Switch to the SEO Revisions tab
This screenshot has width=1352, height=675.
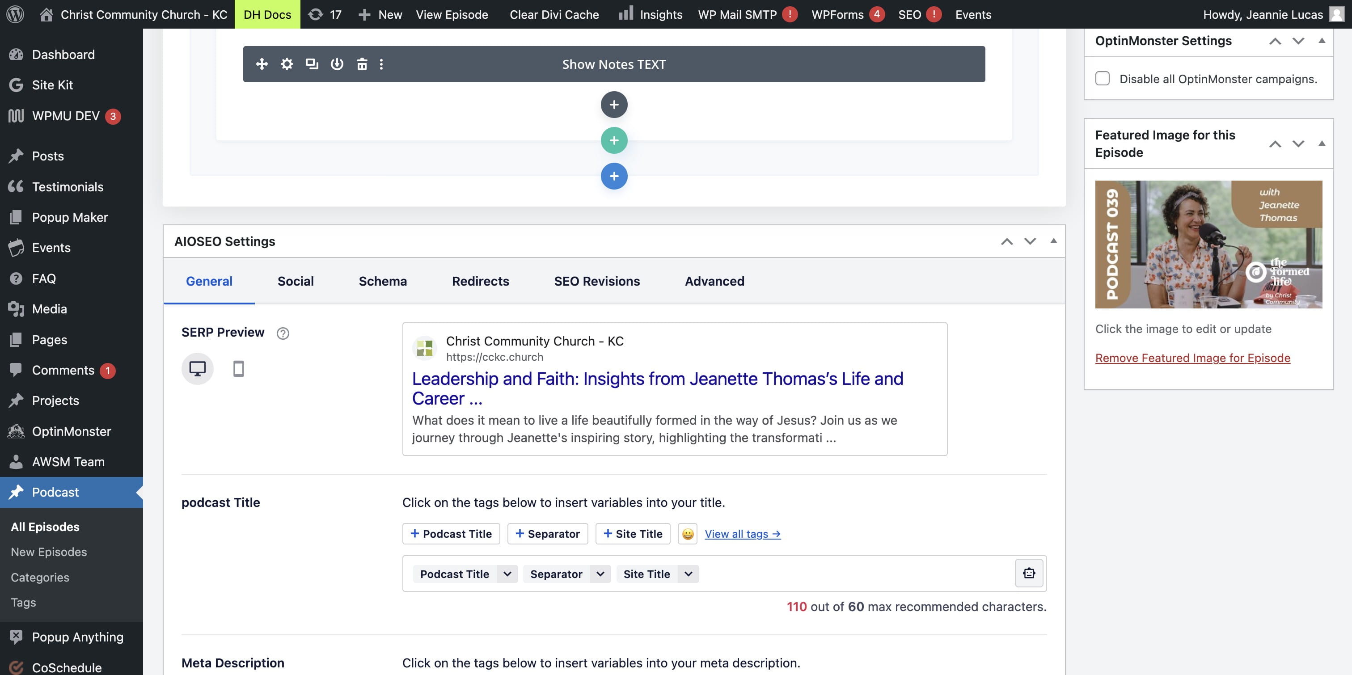[597, 281]
